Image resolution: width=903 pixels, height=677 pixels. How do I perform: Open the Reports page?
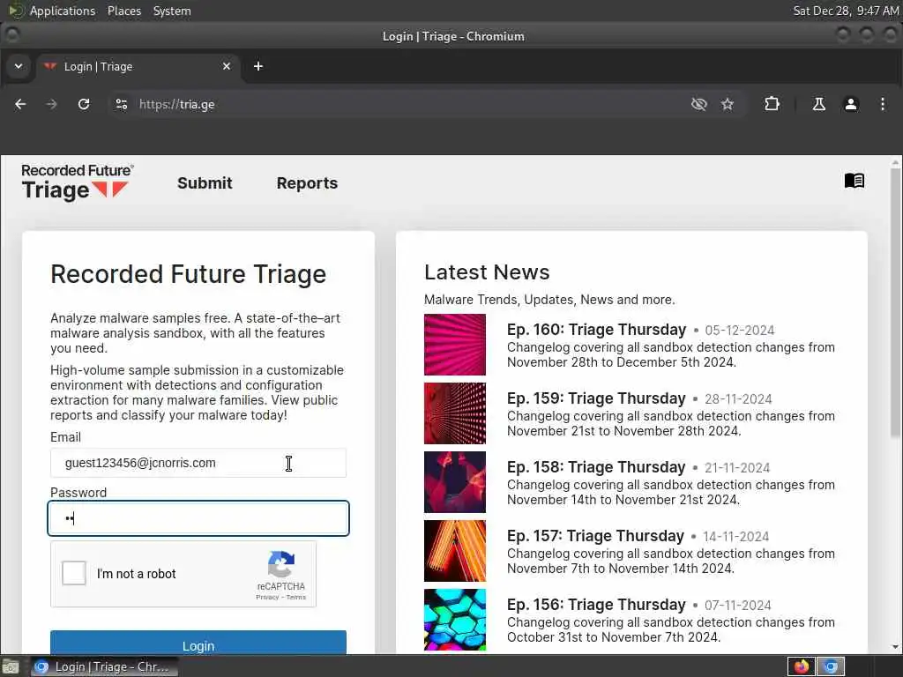307,183
